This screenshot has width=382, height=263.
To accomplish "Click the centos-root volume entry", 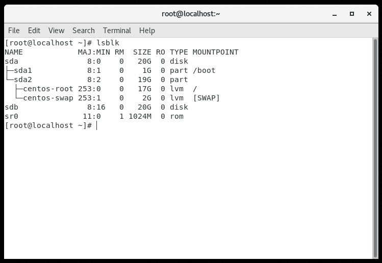I will pos(48,89).
